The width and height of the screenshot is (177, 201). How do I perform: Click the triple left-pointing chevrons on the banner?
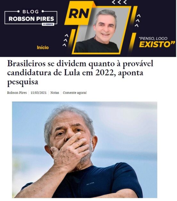119,2
